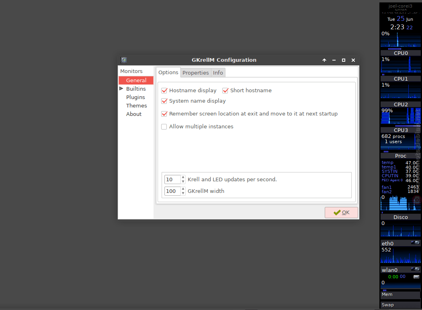Click the PECI Agent 0 sensor row

[x=400, y=180]
